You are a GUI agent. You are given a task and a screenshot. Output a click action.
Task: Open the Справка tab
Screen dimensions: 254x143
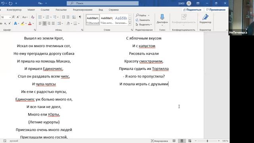click(x=114, y=10)
